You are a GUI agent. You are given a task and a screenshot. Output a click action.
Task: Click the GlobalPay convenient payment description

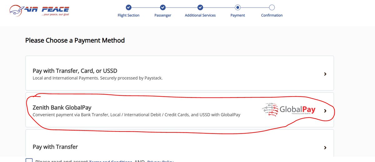point(136,115)
